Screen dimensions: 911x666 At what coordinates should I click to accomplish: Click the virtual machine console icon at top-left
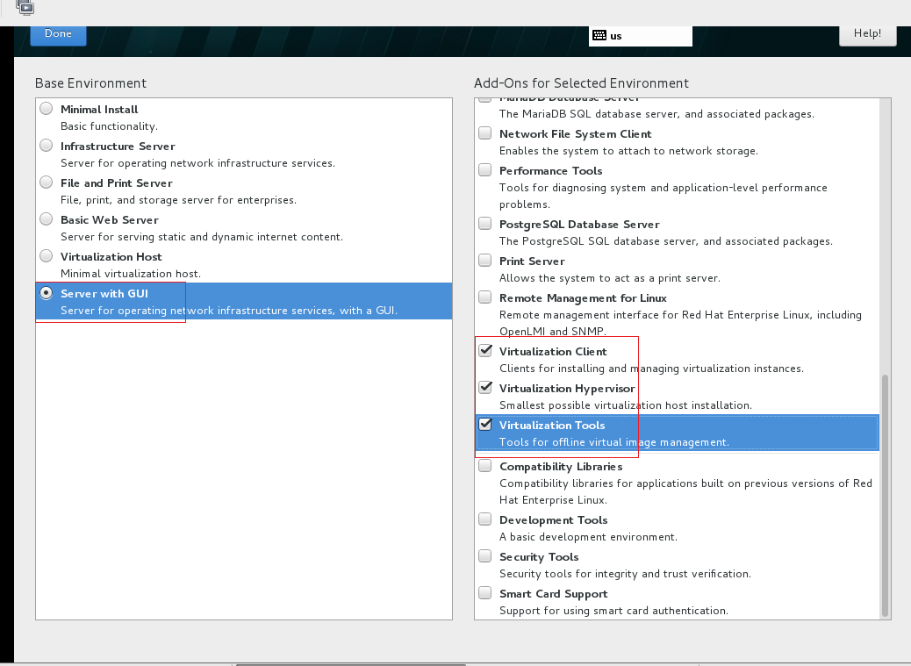click(x=25, y=8)
